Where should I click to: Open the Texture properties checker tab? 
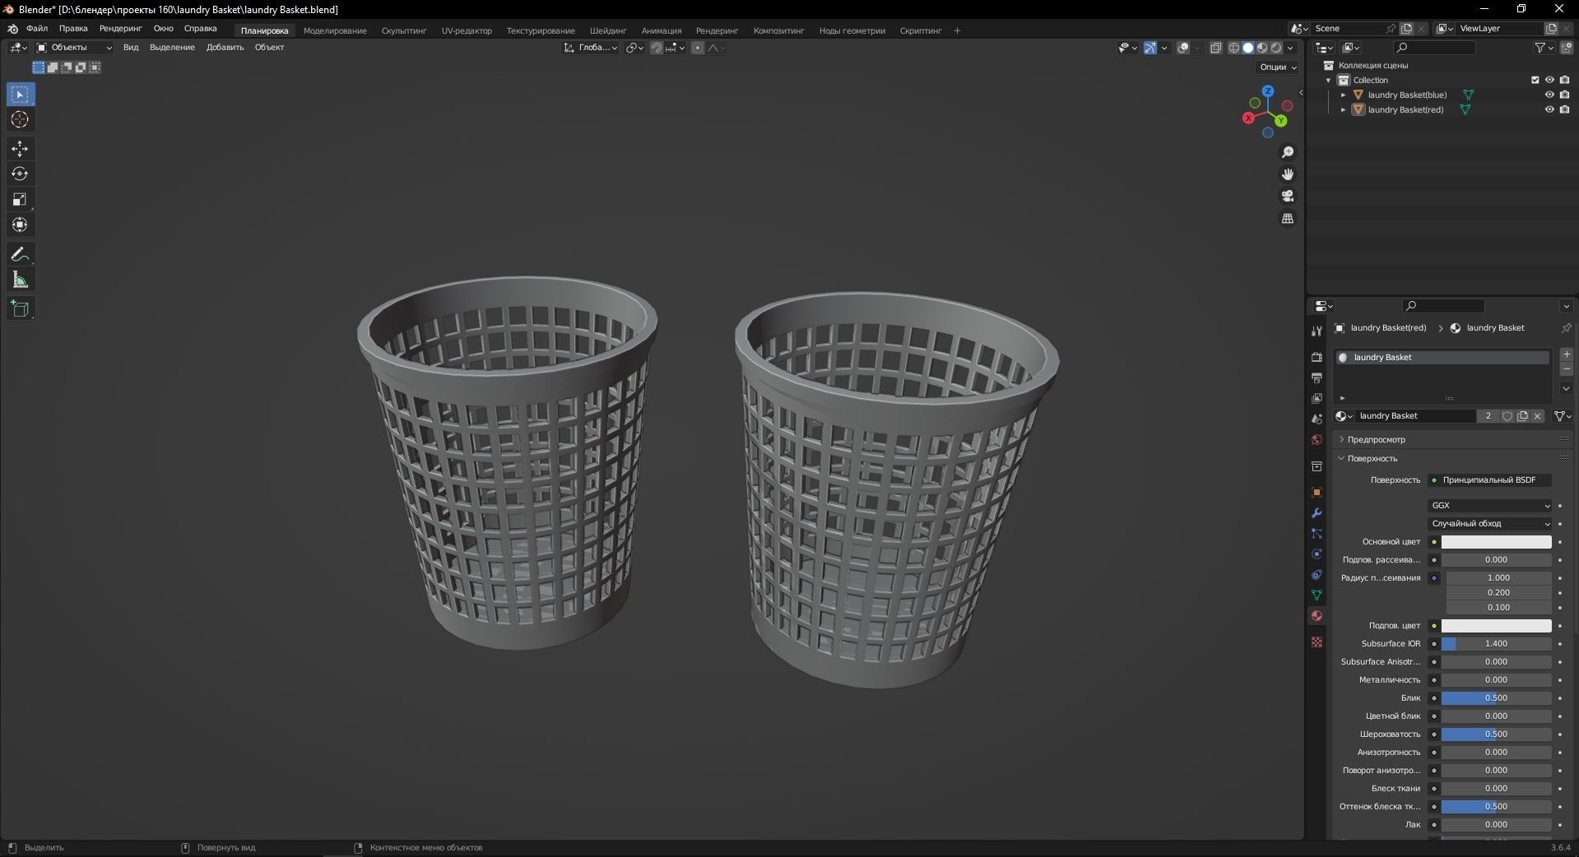pyautogui.click(x=1317, y=642)
